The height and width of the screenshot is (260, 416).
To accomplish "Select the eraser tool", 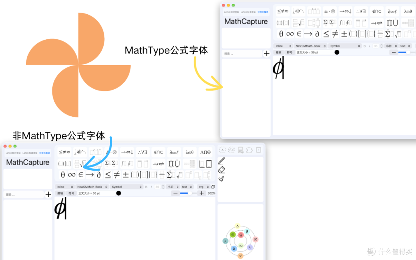I will pyautogui.click(x=221, y=170).
